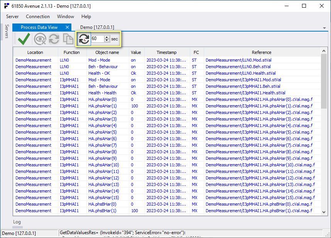Select the I3pMHAI1.Beh.stVal reference cell

pyautogui.click(x=243, y=86)
